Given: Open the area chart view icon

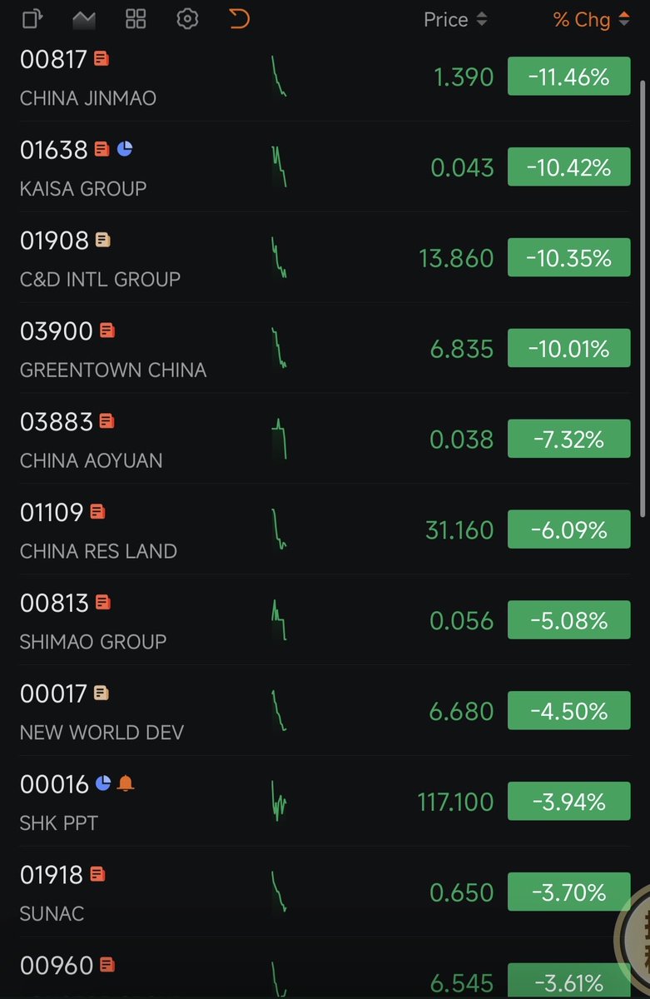Looking at the screenshot, I should point(83,18).
